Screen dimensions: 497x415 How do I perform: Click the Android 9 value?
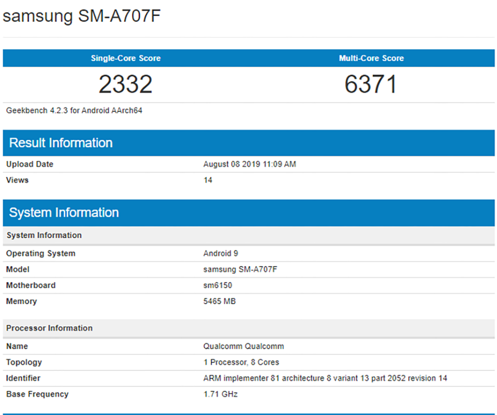[221, 254]
